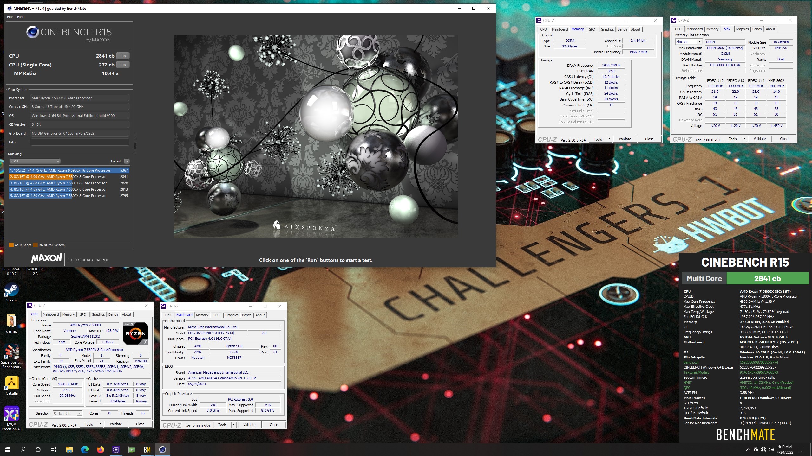Click CPU-Z Memory window title icon
The height and width of the screenshot is (456, 812).
pyautogui.click(x=539, y=21)
